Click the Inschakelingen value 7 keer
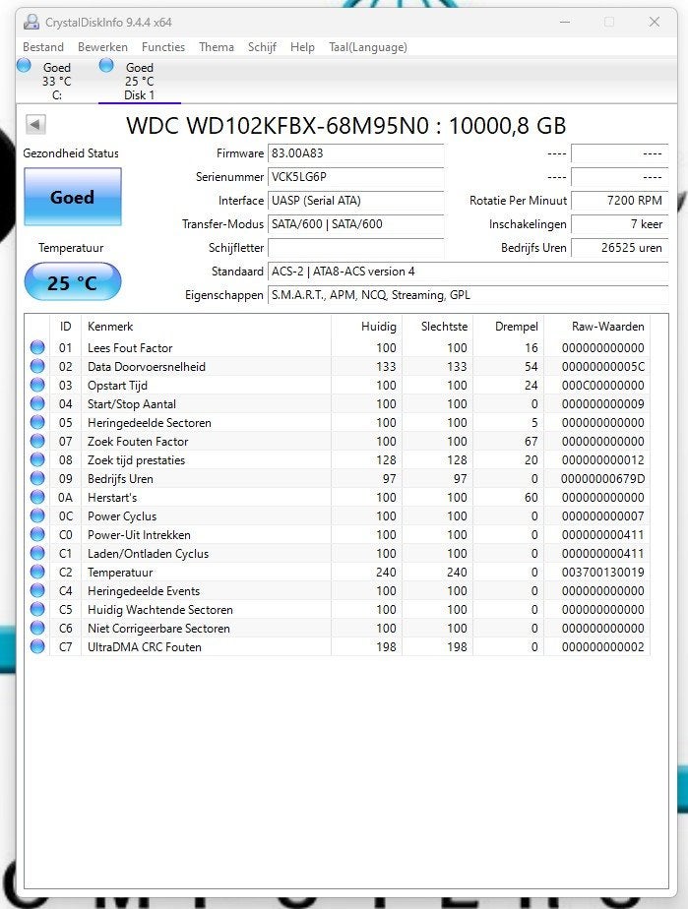688x909 pixels. click(x=619, y=224)
